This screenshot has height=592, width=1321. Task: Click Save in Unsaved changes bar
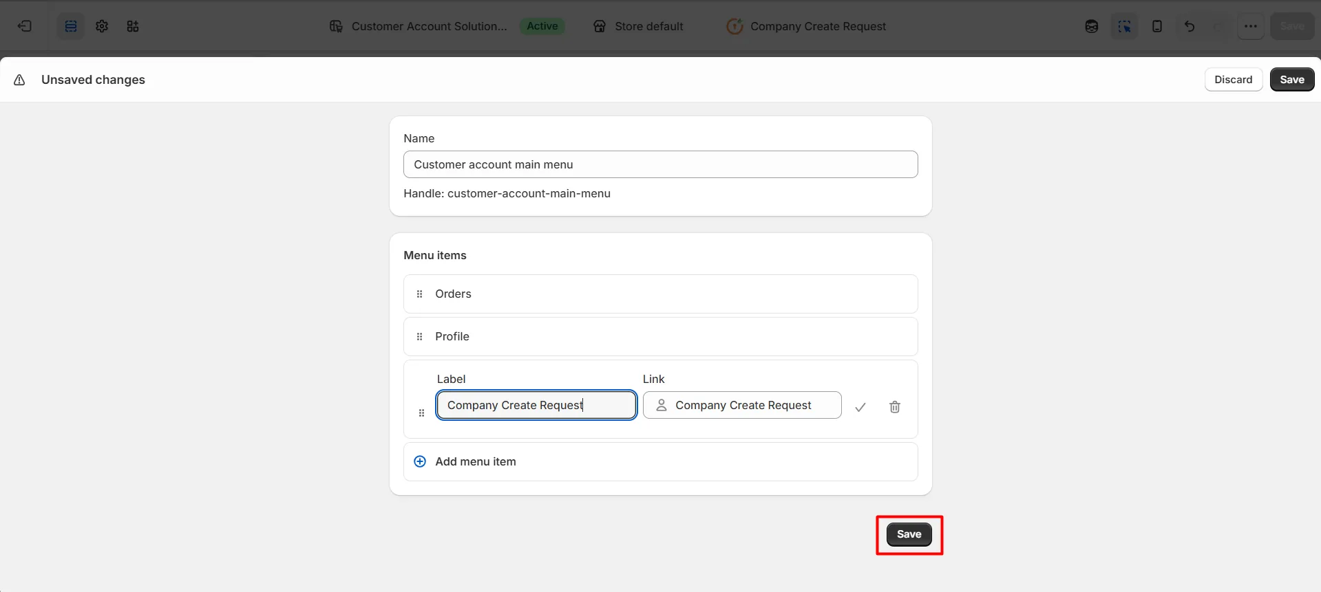[1292, 80]
